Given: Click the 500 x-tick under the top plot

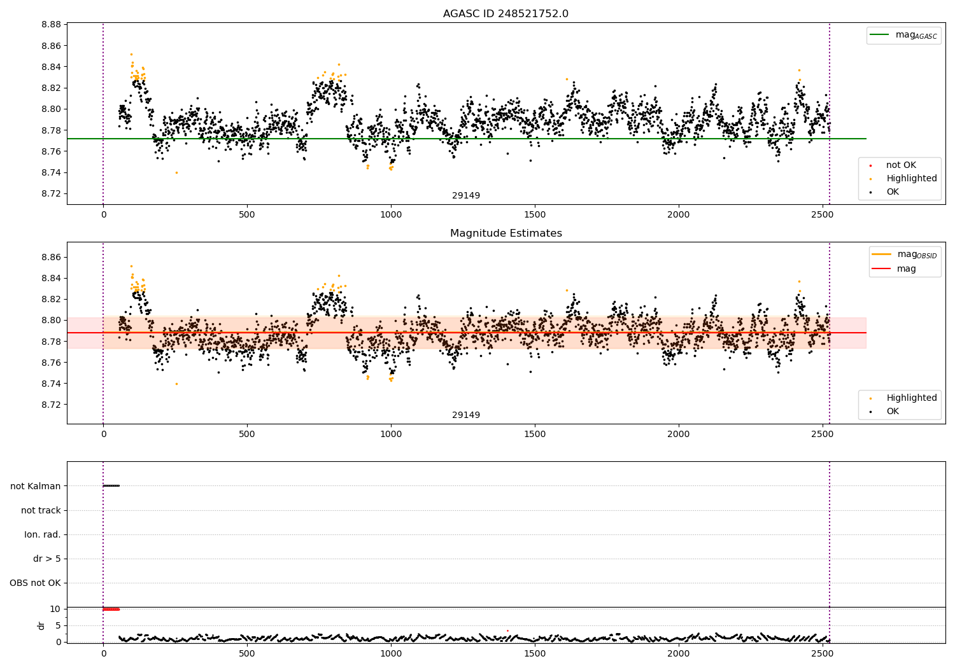Looking at the screenshot, I should (247, 214).
